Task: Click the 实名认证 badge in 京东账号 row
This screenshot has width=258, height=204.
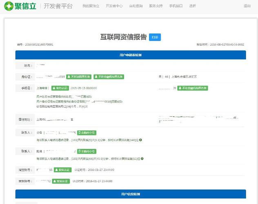Action: point(61,181)
